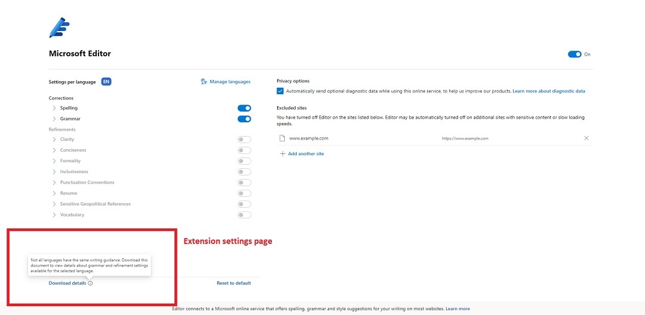Click the Formality label
The width and height of the screenshot is (645, 315).
(70, 161)
